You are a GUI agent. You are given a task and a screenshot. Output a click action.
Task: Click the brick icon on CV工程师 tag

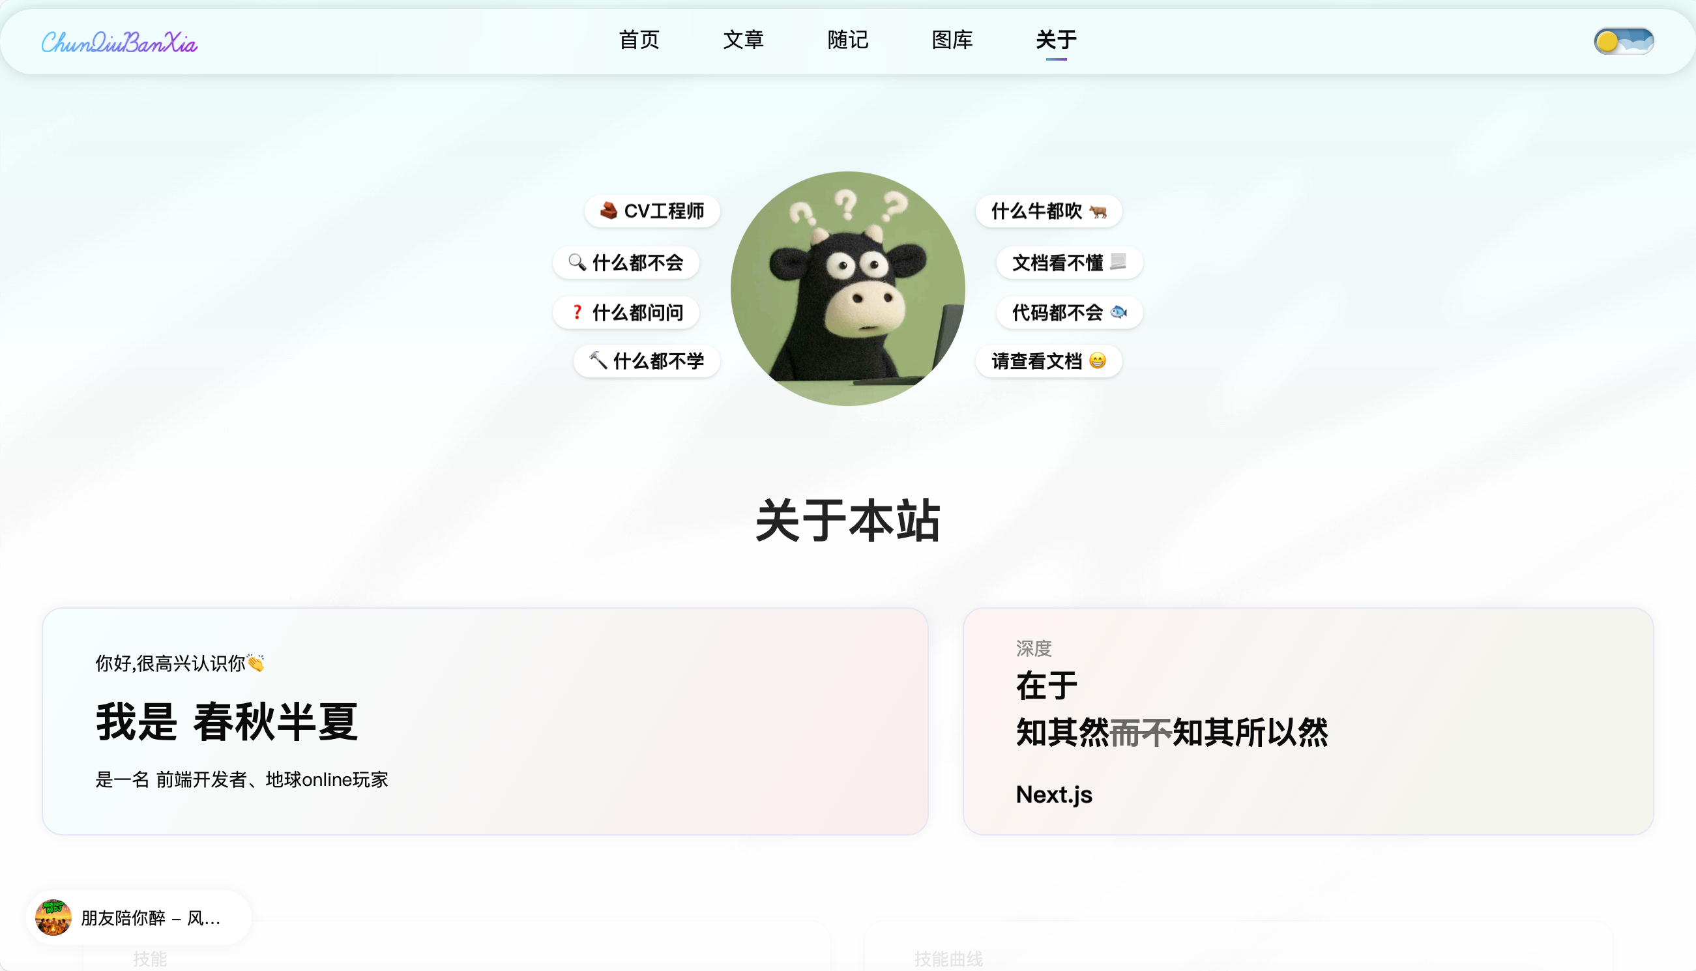(x=608, y=210)
